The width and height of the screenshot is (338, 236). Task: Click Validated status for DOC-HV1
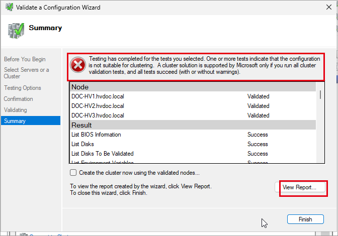coord(258,96)
